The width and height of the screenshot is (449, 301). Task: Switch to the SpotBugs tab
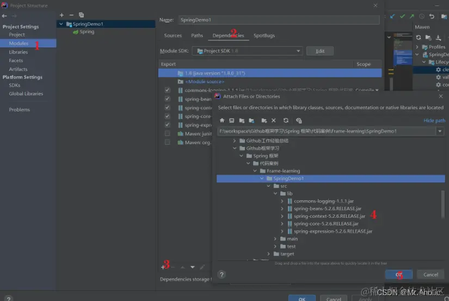pyautogui.click(x=264, y=35)
